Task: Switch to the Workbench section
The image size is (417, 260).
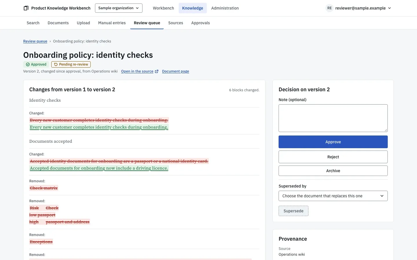Action: 163,8
